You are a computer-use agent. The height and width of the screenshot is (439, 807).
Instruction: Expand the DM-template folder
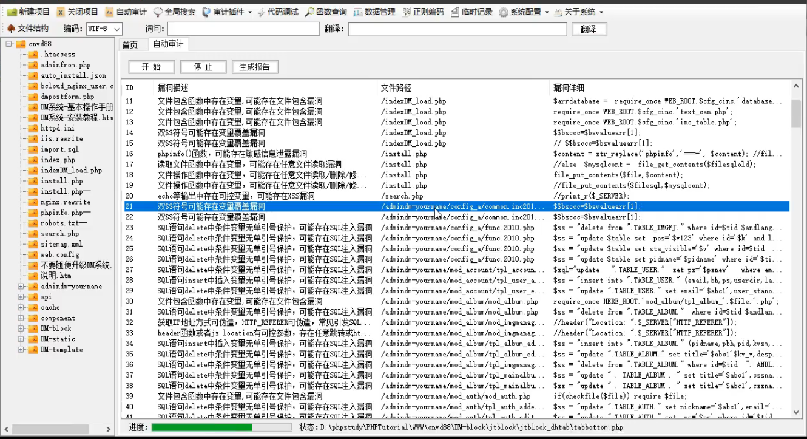pyautogui.click(x=21, y=350)
